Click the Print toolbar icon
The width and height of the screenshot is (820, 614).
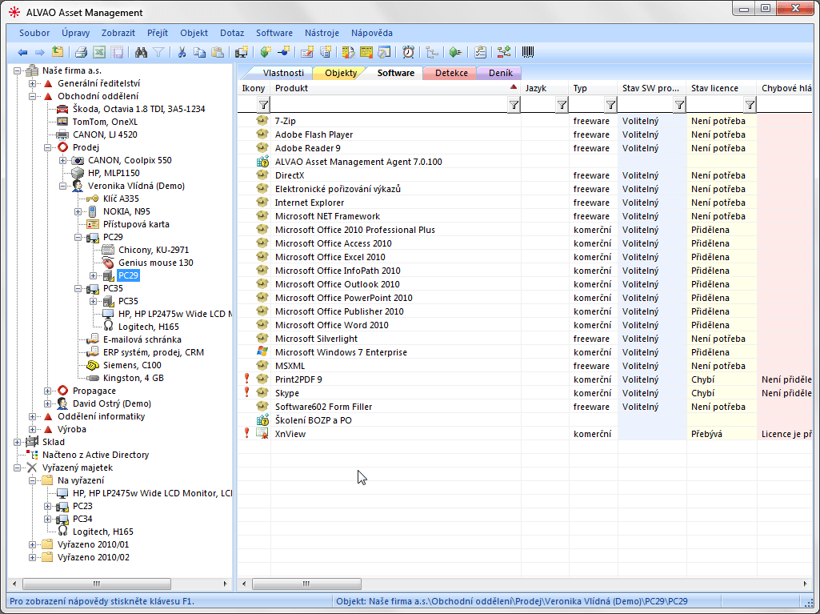[81, 52]
